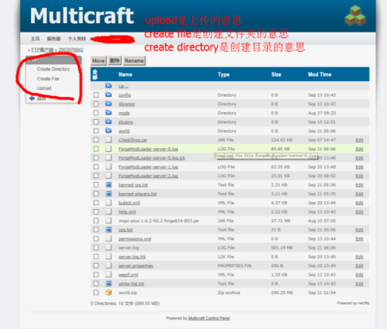387x329 pixels.
Task: Toggle the select-all header checkbox column
Action: [x=95, y=74]
